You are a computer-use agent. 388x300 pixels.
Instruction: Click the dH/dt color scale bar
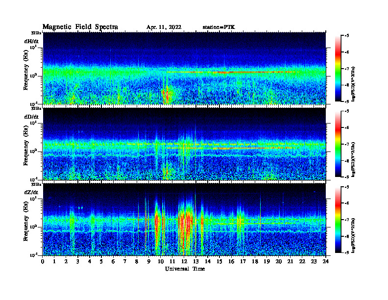(338, 69)
